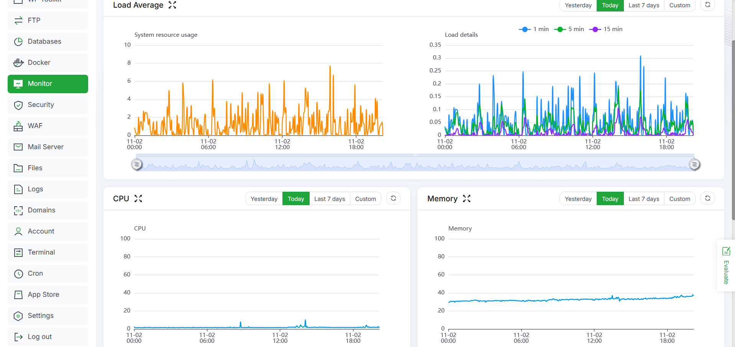Select Last 7 days for Load Average
Viewport: 735px width, 347px height.
coord(644,5)
